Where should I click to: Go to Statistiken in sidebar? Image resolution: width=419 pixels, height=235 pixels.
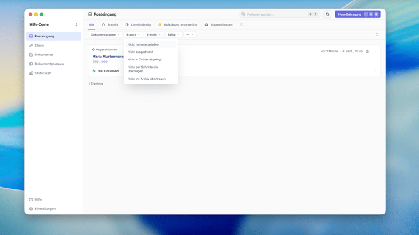pos(54,73)
